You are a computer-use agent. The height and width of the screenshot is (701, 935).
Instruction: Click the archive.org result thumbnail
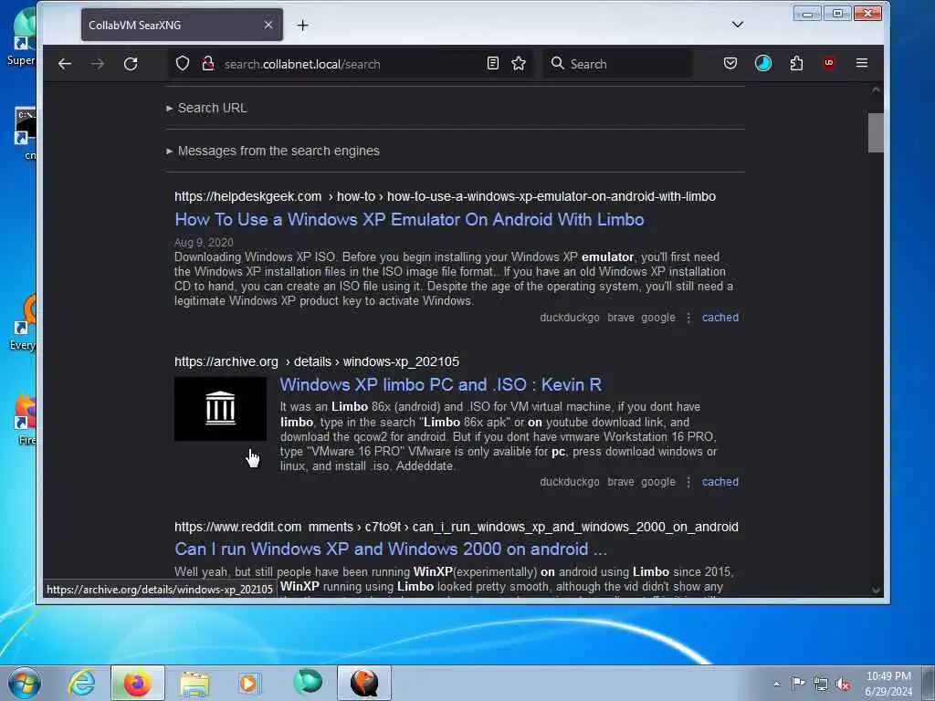(x=220, y=409)
